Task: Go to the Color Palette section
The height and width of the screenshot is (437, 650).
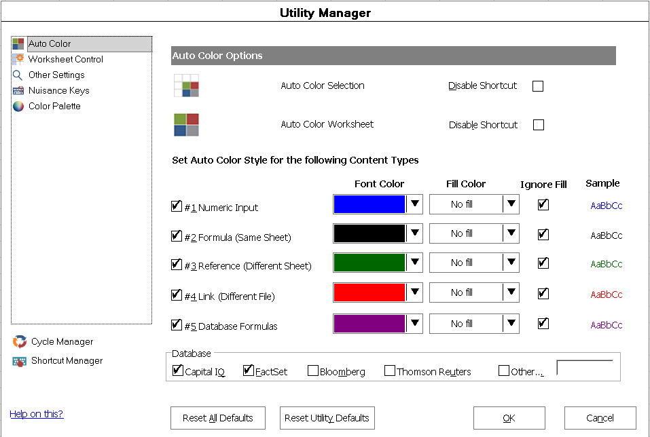Action: [x=54, y=106]
